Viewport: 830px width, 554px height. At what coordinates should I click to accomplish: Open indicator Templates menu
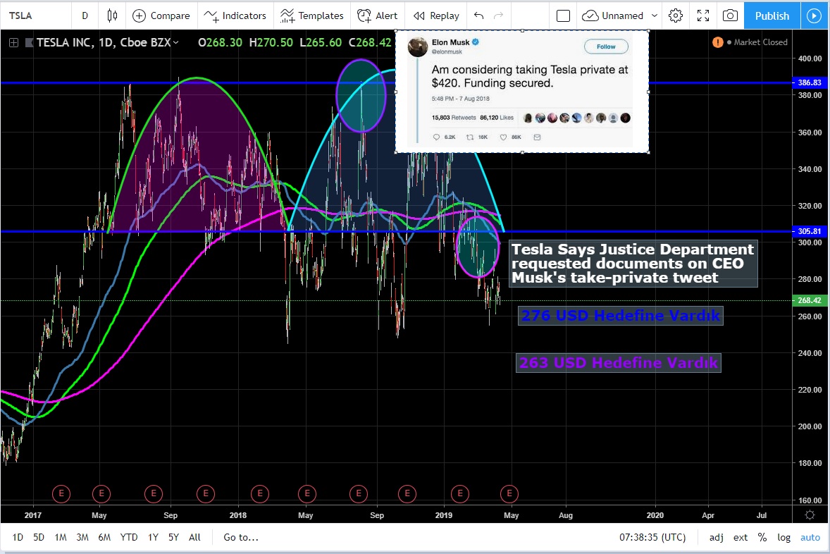pyautogui.click(x=312, y=16)
